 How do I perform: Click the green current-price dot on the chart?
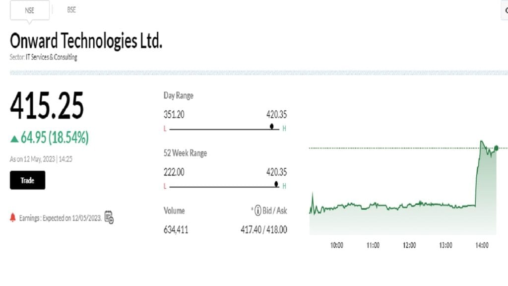tap(496, 147)
